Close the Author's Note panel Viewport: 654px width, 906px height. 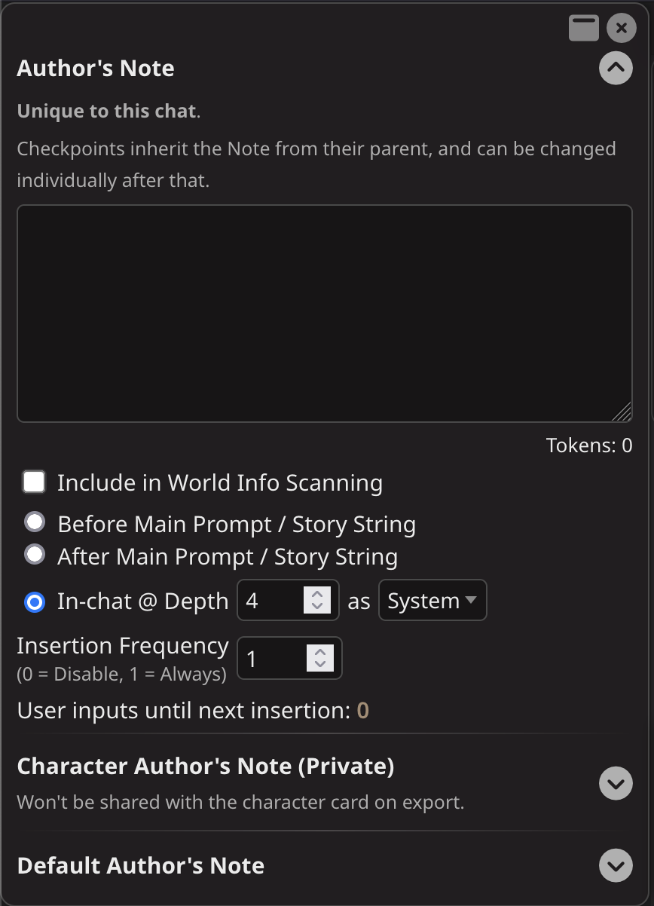[x=621, y=28]
